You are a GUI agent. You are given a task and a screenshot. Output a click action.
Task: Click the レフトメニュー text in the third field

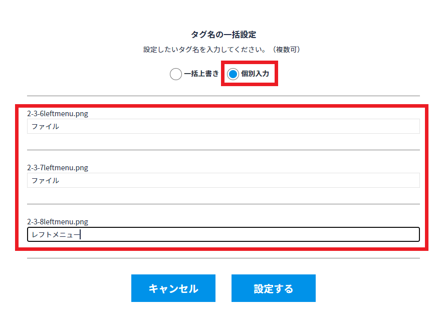point(55,234)
